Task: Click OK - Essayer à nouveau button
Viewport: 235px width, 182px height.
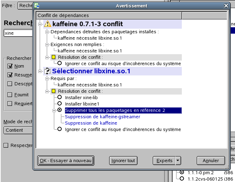Action: 66,161
